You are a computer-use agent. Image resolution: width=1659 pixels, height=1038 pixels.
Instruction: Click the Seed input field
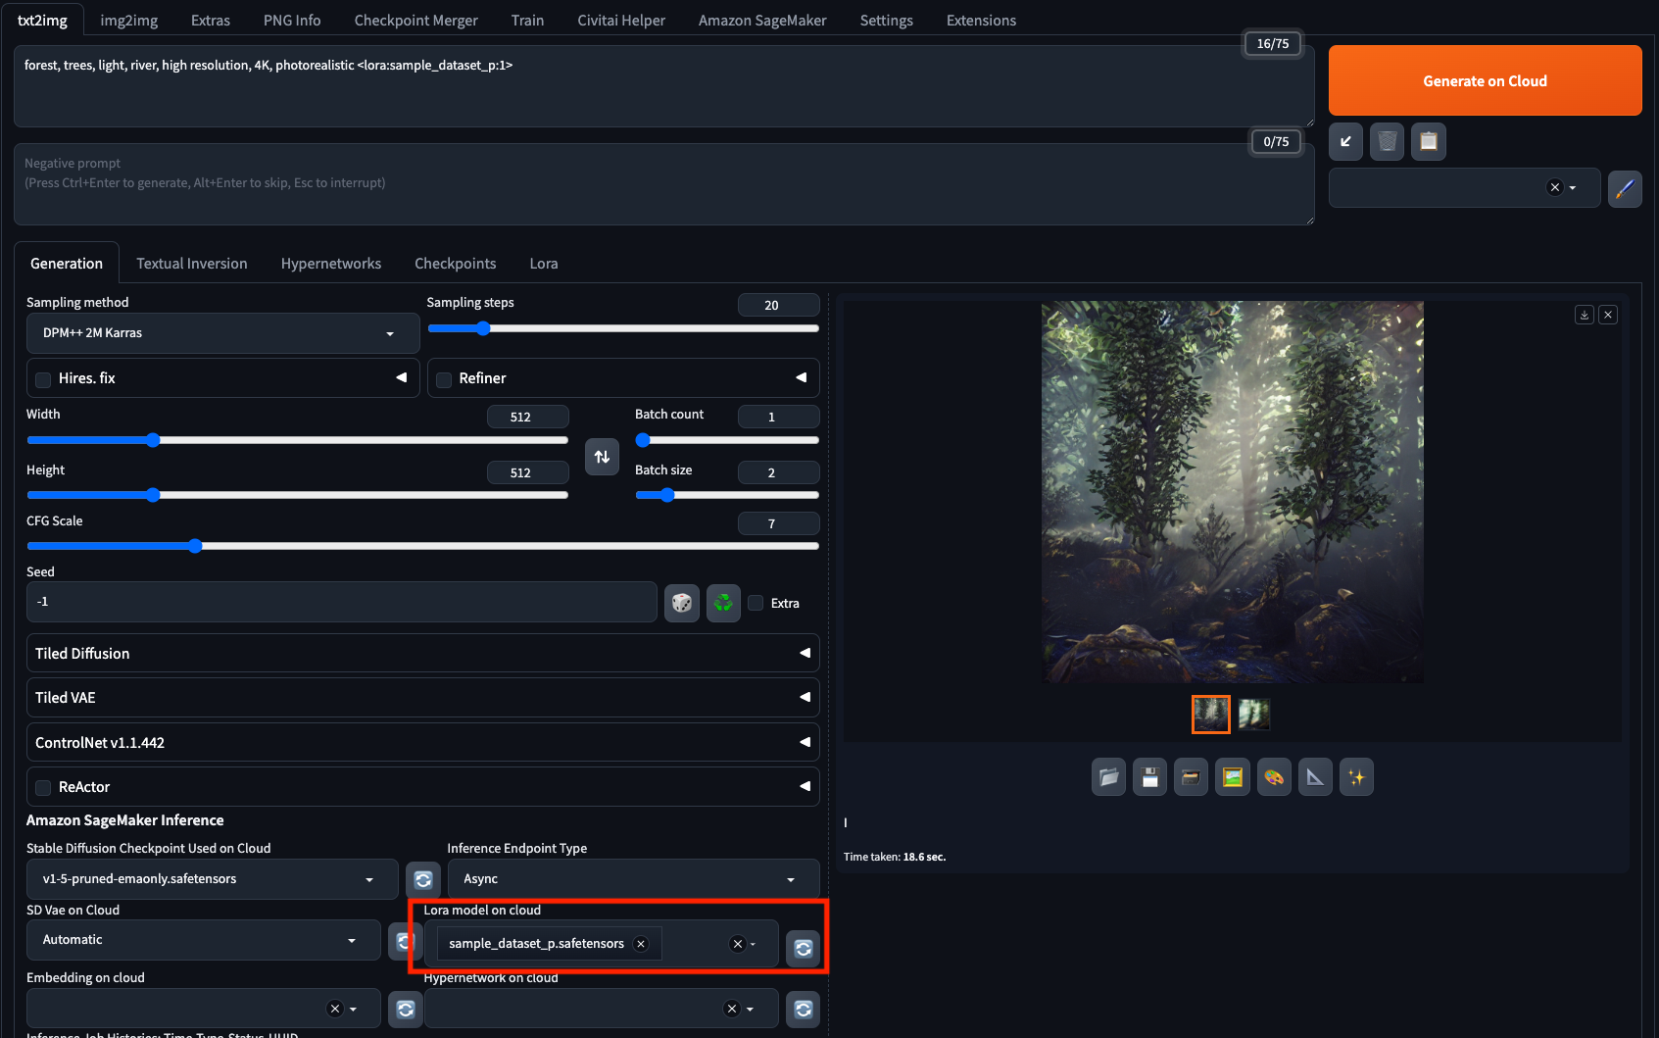coord(341,602)
